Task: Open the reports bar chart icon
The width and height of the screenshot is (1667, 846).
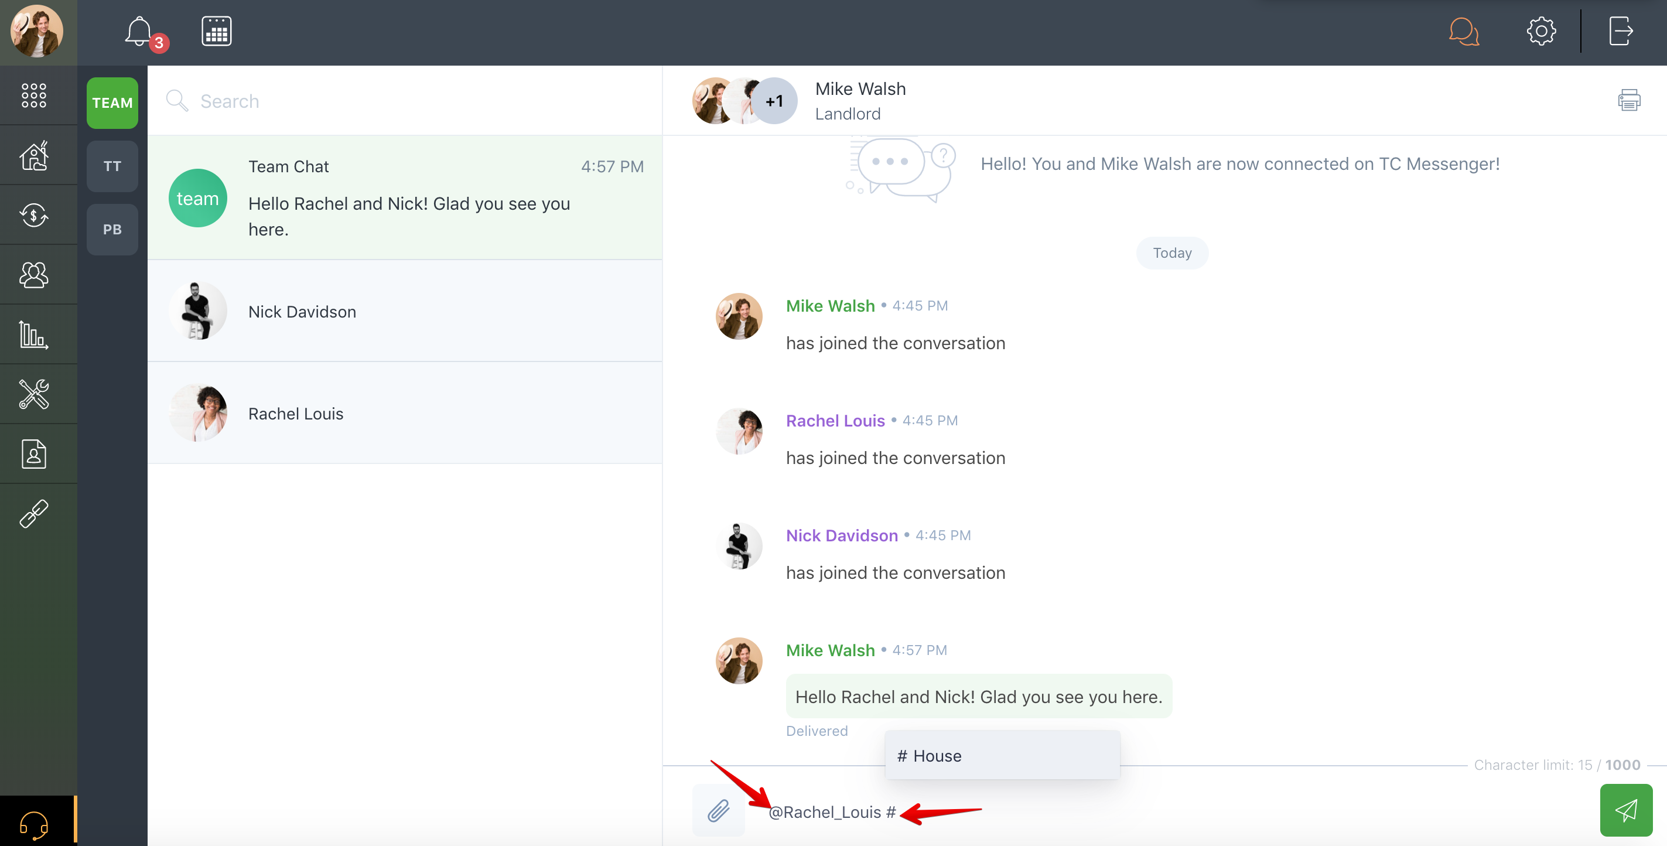Action: tap(33, 335)
